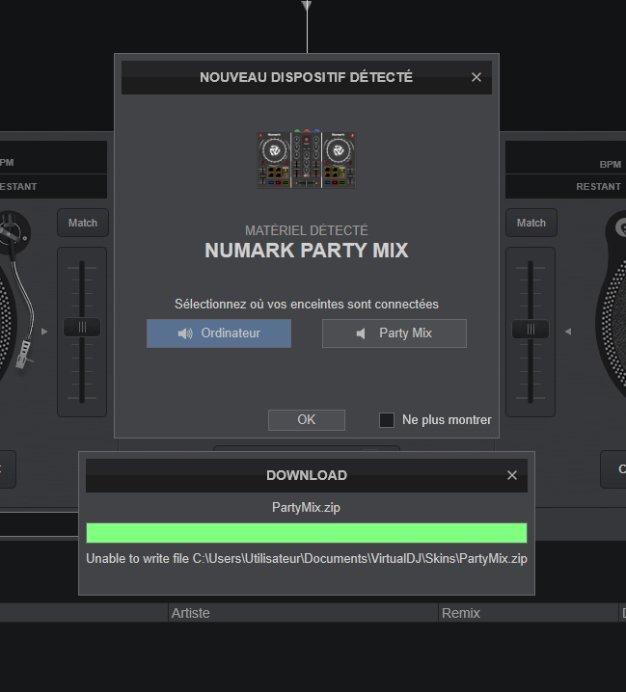
Task: Click the Numark Party Mix controller image
Action: pos(307,158)
